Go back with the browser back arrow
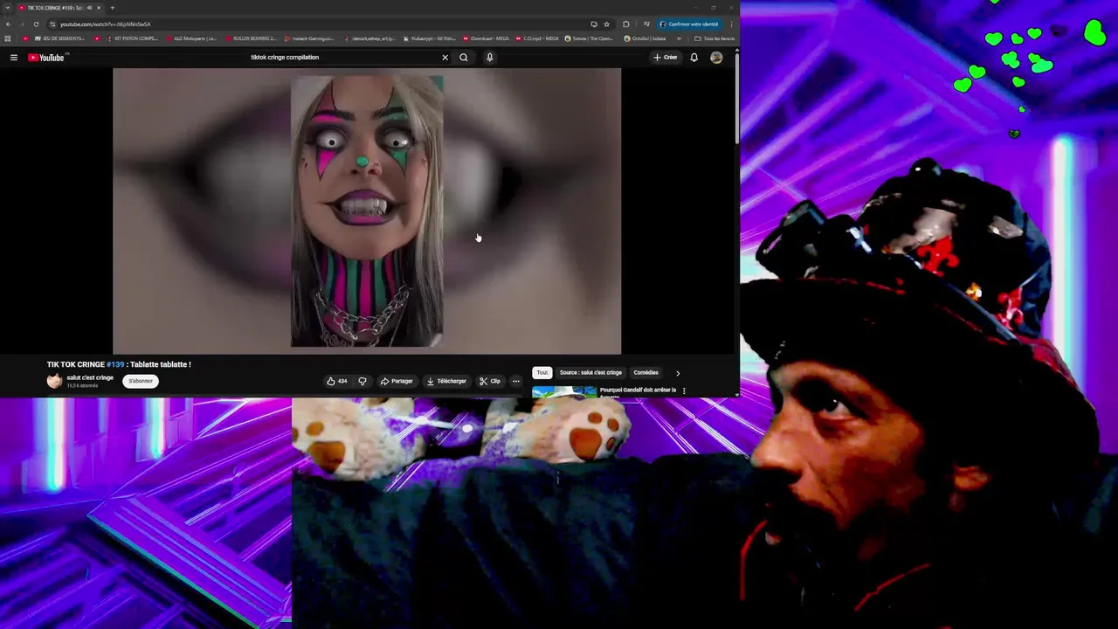1118x629 pixels. (9, 24)
